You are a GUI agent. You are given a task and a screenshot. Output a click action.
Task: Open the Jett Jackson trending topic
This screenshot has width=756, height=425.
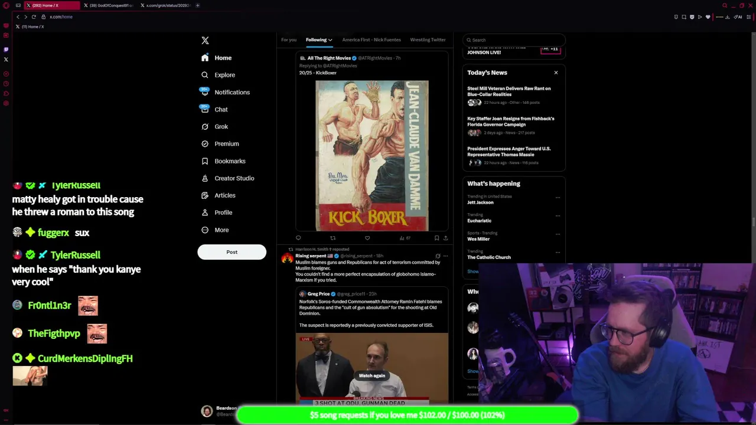(x=480, y=202)
